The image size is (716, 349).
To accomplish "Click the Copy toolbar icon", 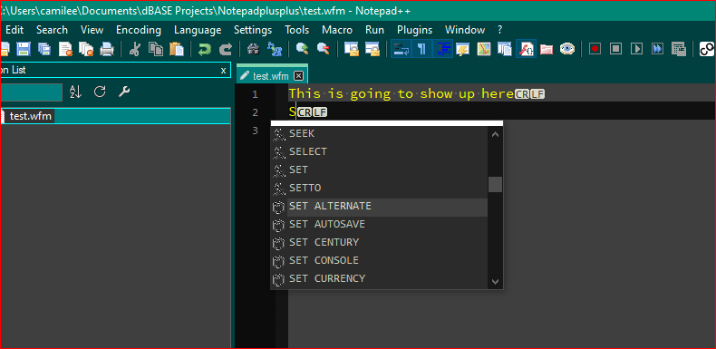I will [156, 49].
